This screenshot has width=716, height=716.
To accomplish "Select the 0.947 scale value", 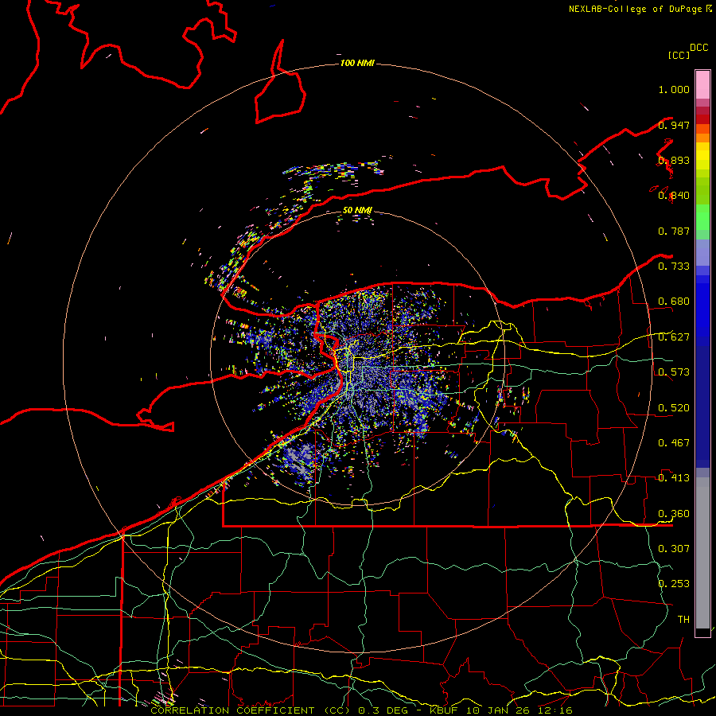I will tap(674, 125).
